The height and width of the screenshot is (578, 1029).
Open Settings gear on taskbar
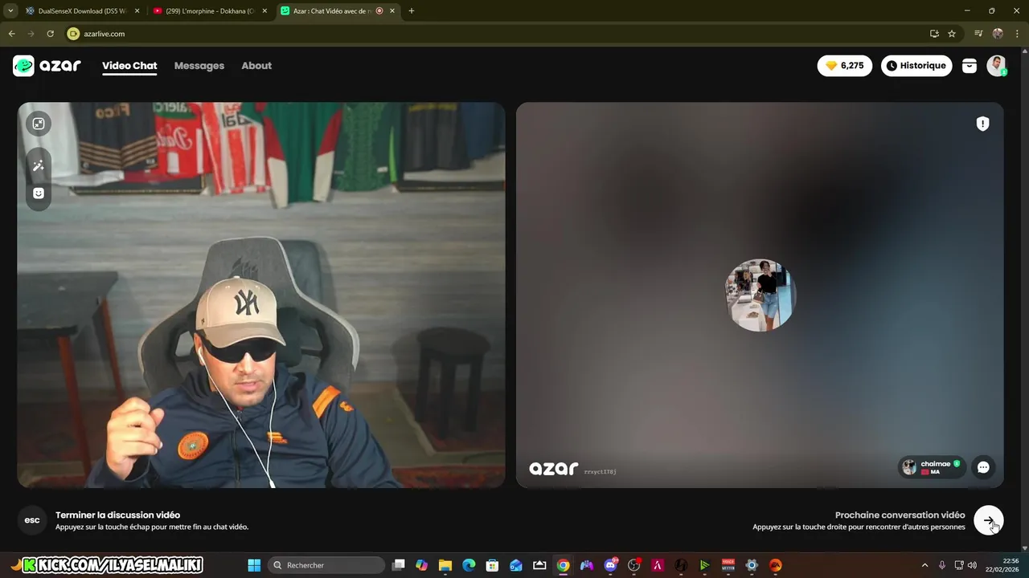point(752,565)
